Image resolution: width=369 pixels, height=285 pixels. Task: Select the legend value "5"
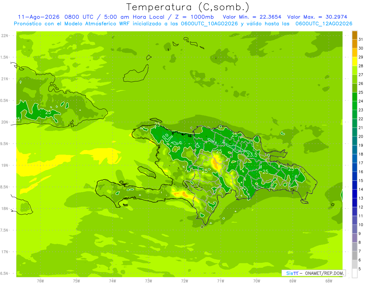click(x=360, y=269)
